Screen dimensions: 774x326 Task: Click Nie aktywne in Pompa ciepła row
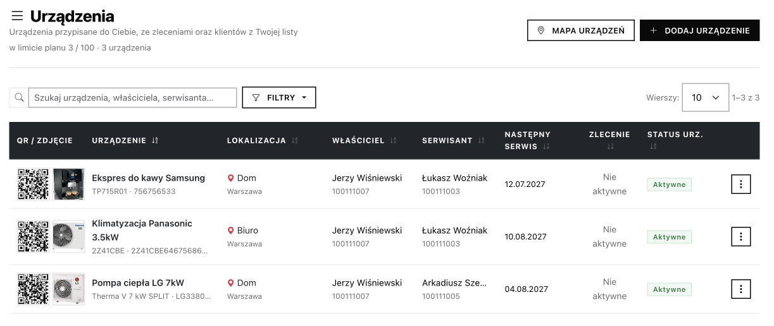[x=609, y=289]
